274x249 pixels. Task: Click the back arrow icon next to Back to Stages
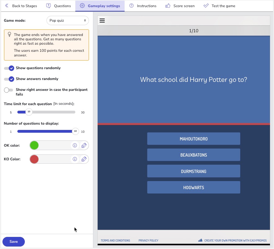click(7, 6)
